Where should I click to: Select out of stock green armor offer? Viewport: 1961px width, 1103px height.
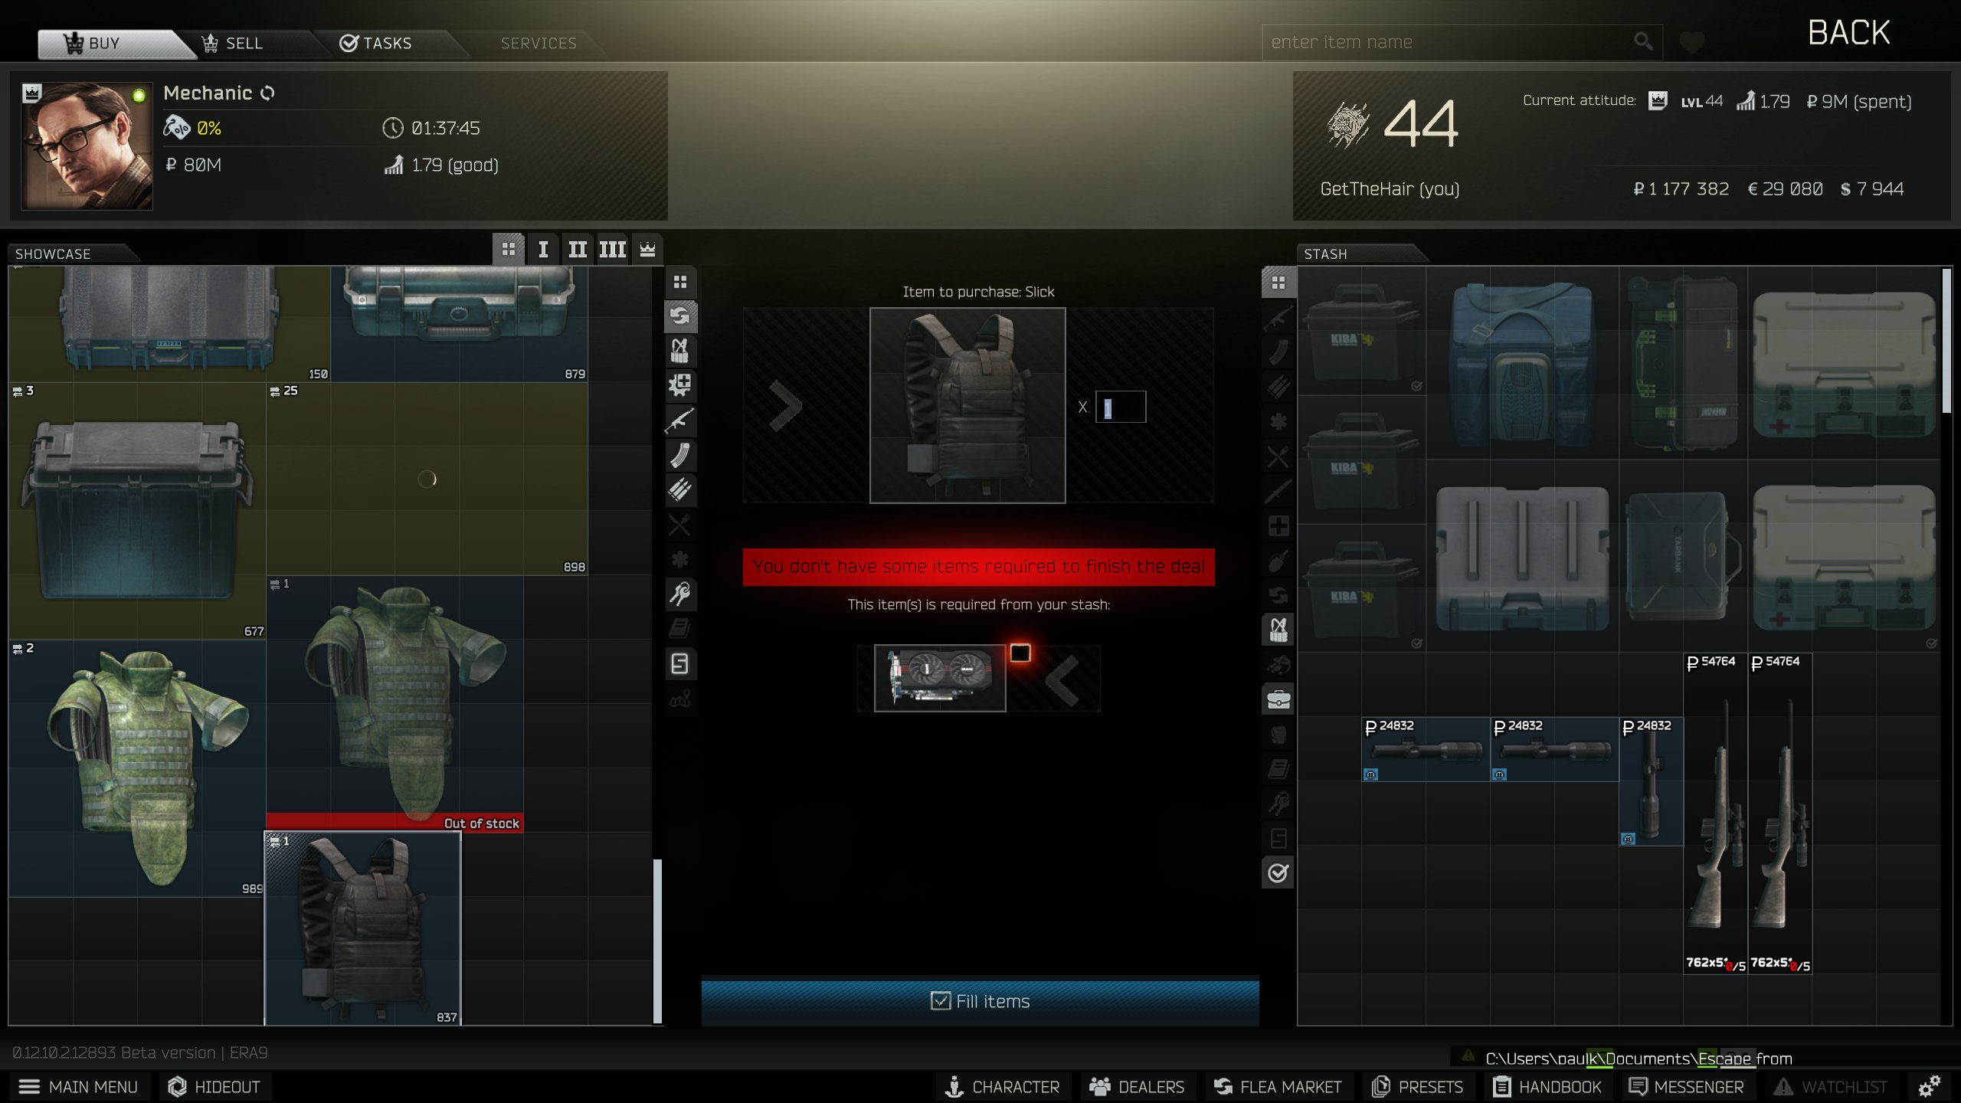tap(394, 703)
